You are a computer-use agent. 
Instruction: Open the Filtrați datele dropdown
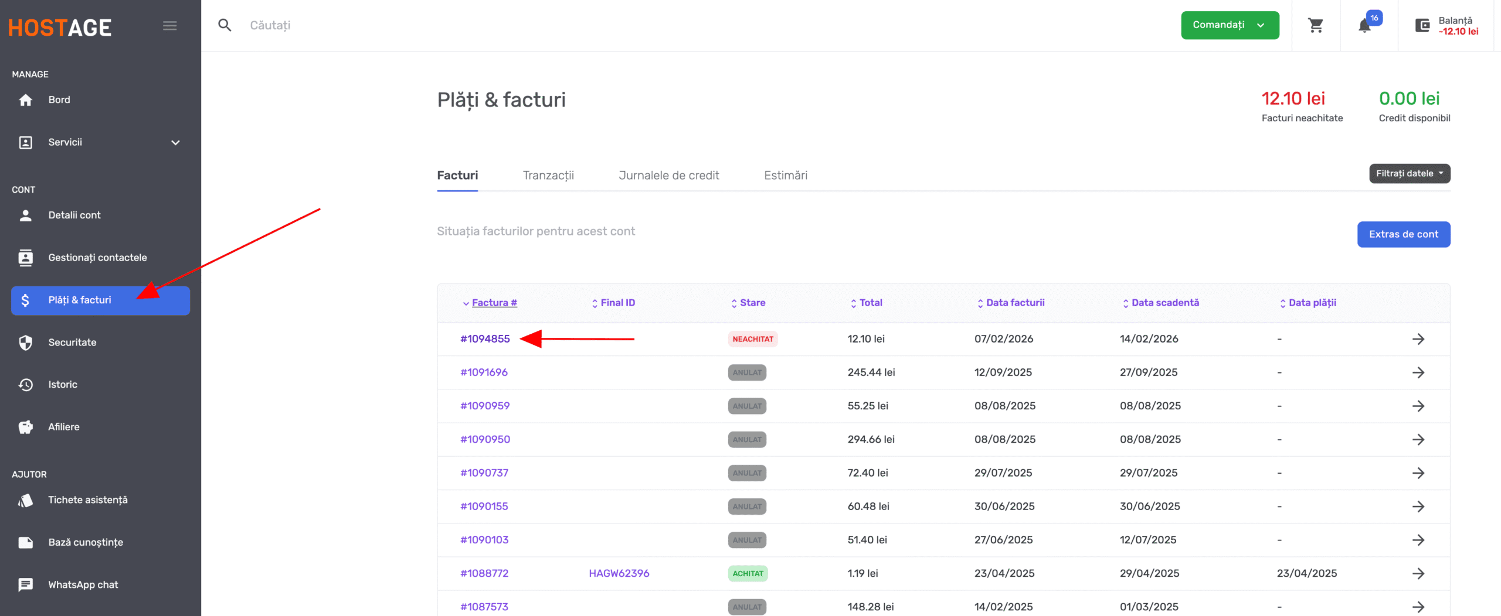pyautogui.click(x=1409, y=174)
